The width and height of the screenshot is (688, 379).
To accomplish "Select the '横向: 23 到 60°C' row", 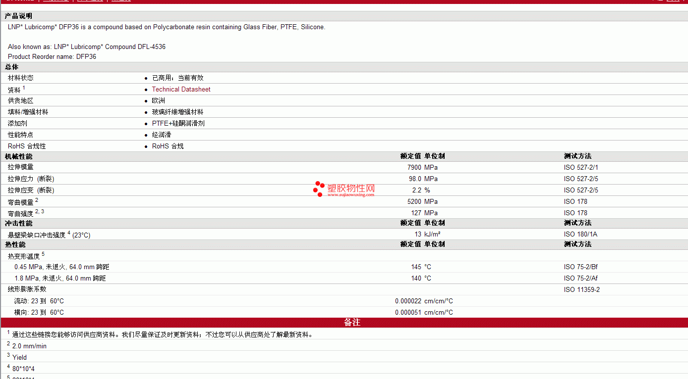I will point(39,313).
